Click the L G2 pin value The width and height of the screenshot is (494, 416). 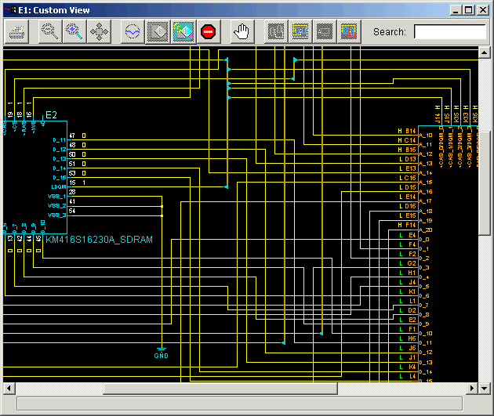click(x=408, y=263)
